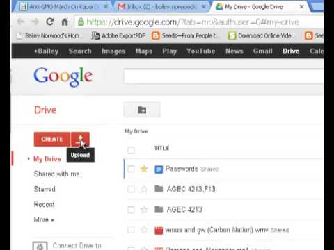Check the select-all checkbox beside TITLE
Viewport: 334px width, 250px height.
pos(131,150)
